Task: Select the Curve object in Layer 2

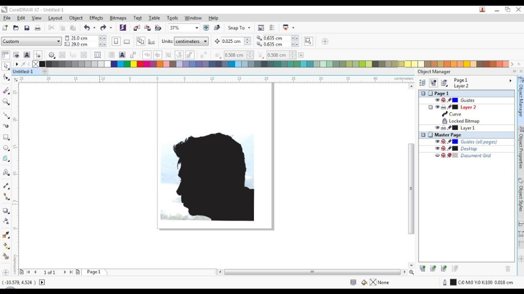Action: coord(455,114)
